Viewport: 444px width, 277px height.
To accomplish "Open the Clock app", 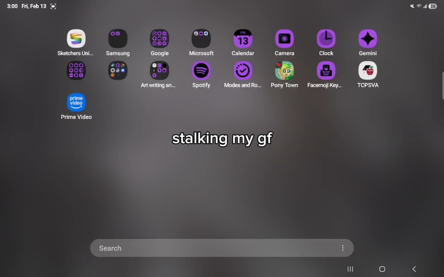I will tap(326, 39).
